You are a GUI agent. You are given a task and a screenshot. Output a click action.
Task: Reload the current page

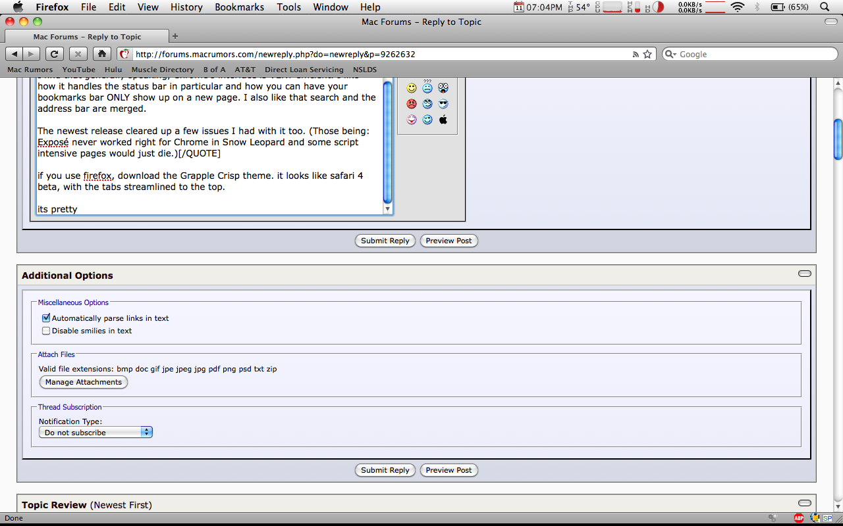point(55,54)
